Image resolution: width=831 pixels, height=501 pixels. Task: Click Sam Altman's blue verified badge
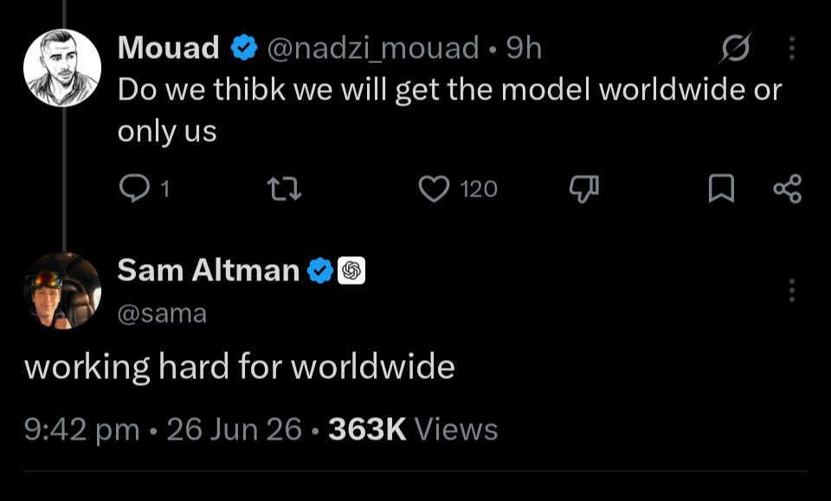point(320,271)
